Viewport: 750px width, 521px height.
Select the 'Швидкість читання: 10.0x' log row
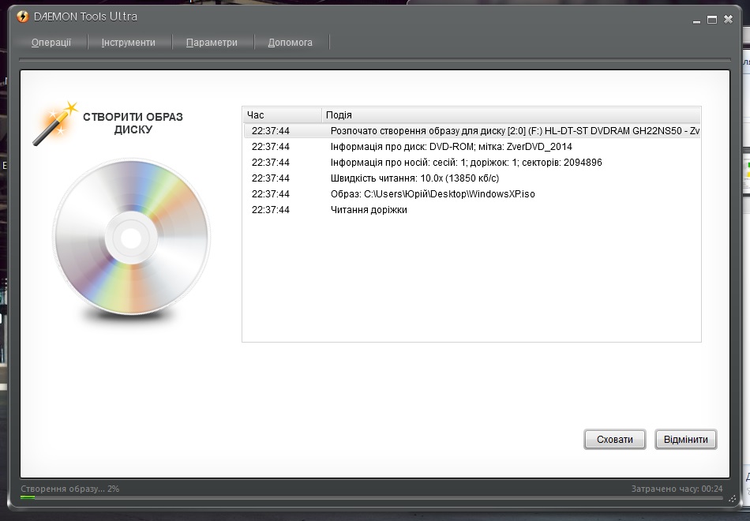pyautogui.click(x=414, y=178)
